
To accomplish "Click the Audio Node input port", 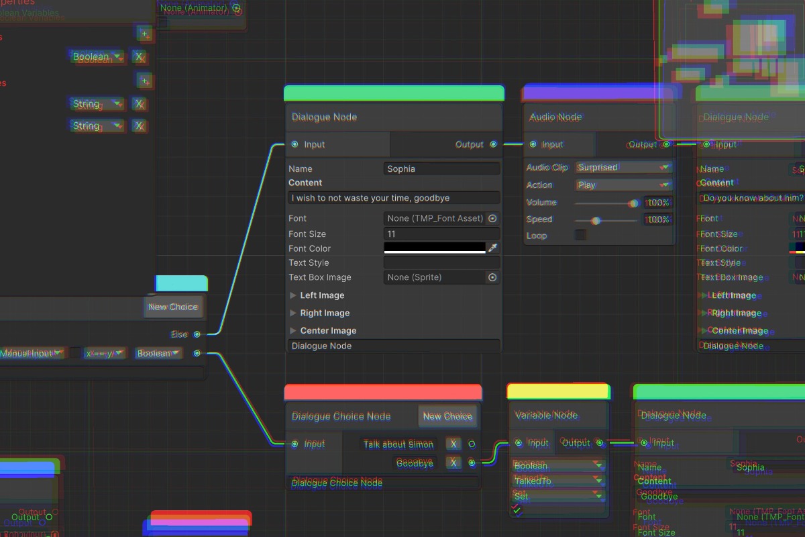I will point(533,144).
